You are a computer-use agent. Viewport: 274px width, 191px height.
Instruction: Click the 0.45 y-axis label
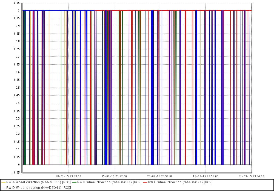pos(17,95)
